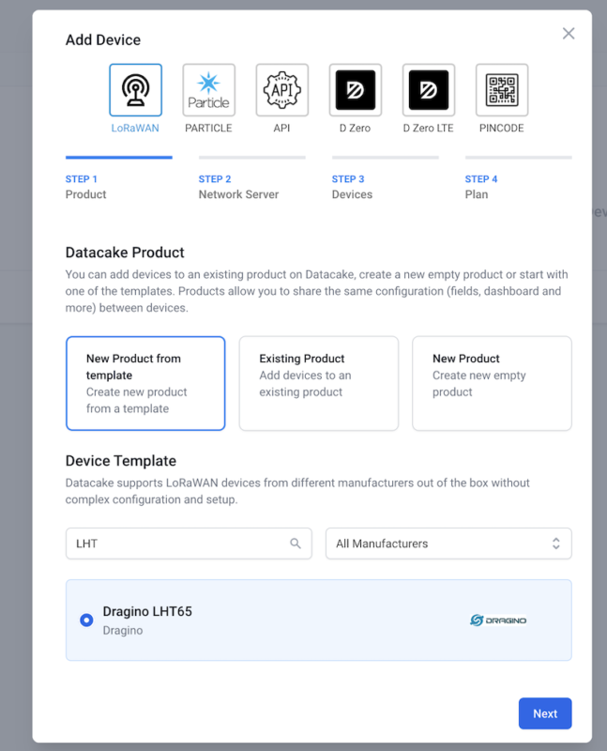Choose the Existing Product option card
The width and height of the screenshot is (607, 751).
pyautogui.click(x=319, y=383)
